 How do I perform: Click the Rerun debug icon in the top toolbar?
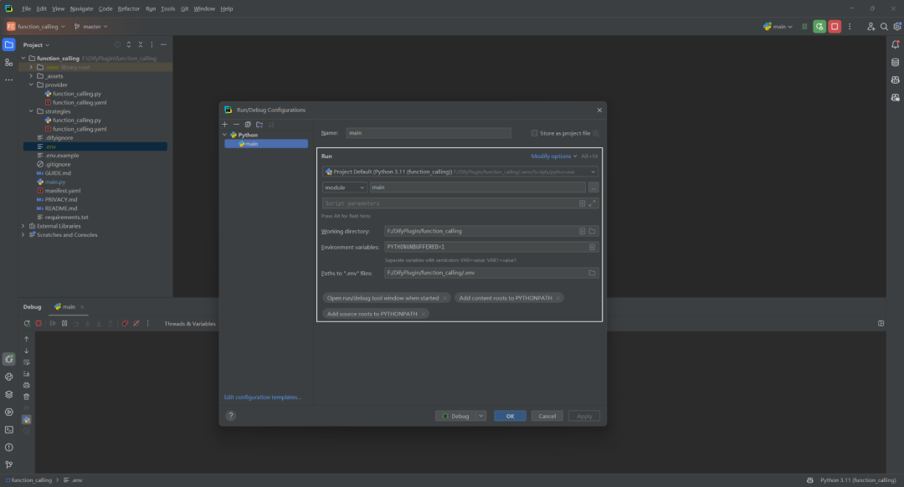coord(819,27)
